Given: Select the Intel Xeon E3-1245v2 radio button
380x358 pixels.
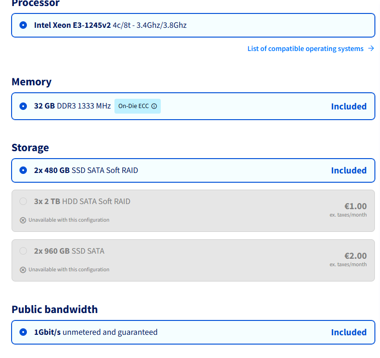Looking at the screenshot, I should (x=23, y=25).
